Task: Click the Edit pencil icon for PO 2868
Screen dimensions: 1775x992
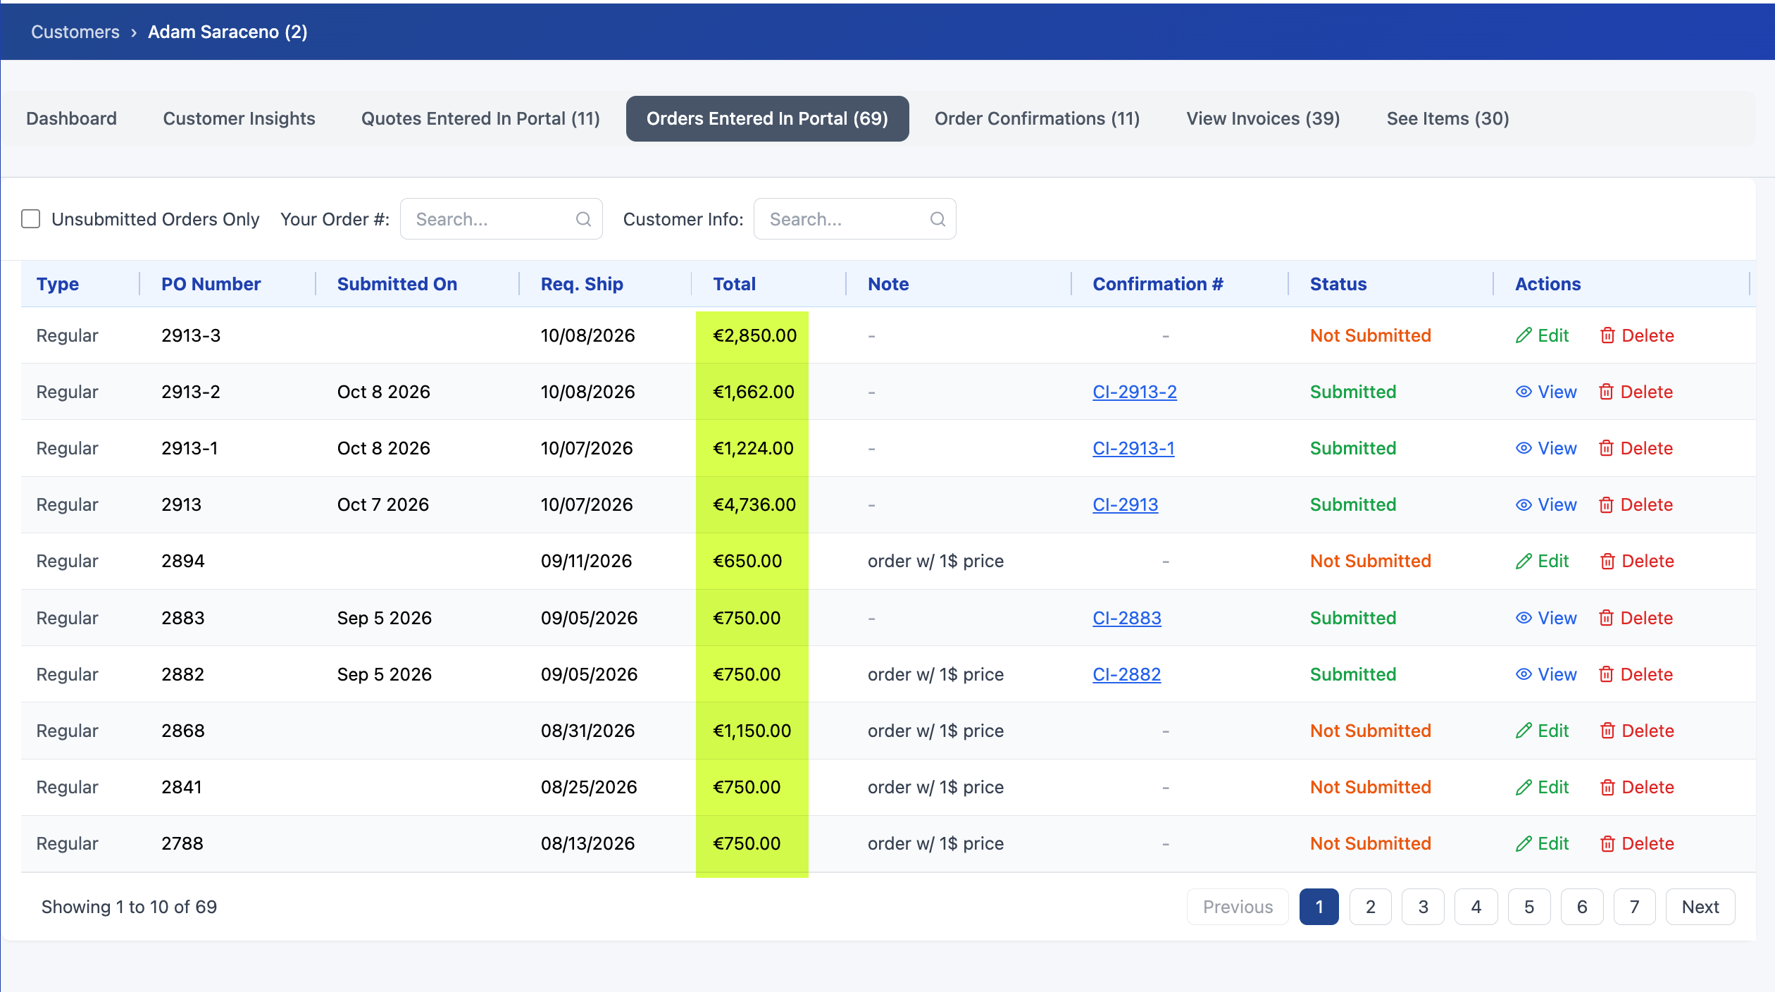Action: tap(1524, 731)
